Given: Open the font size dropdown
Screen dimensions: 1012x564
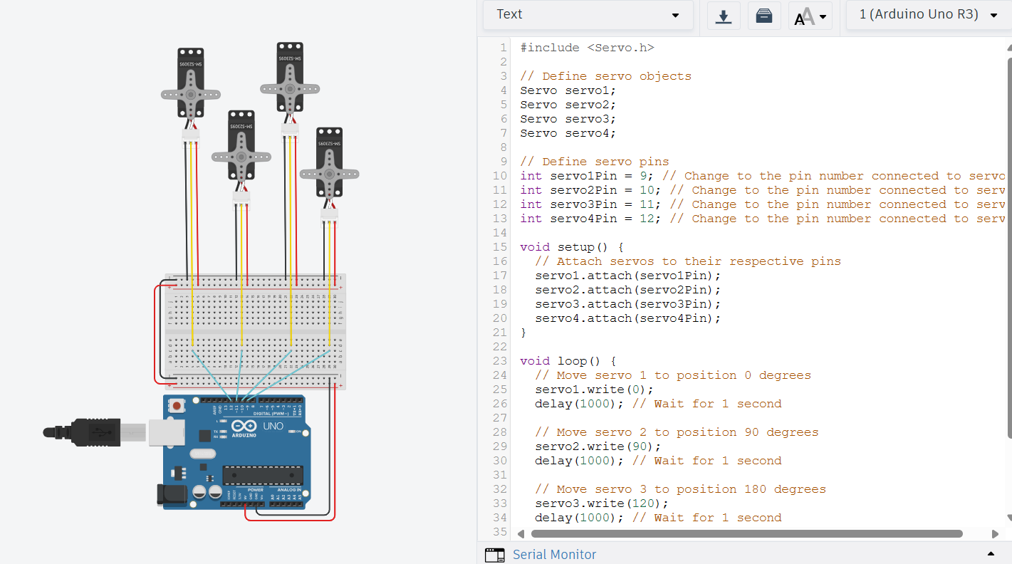Looking at the screenshot, I should (810, 16).
